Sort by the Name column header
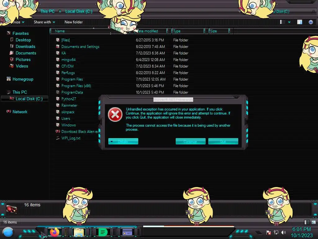The width and height of the screenshot is (318, 239). click(90, 31)
